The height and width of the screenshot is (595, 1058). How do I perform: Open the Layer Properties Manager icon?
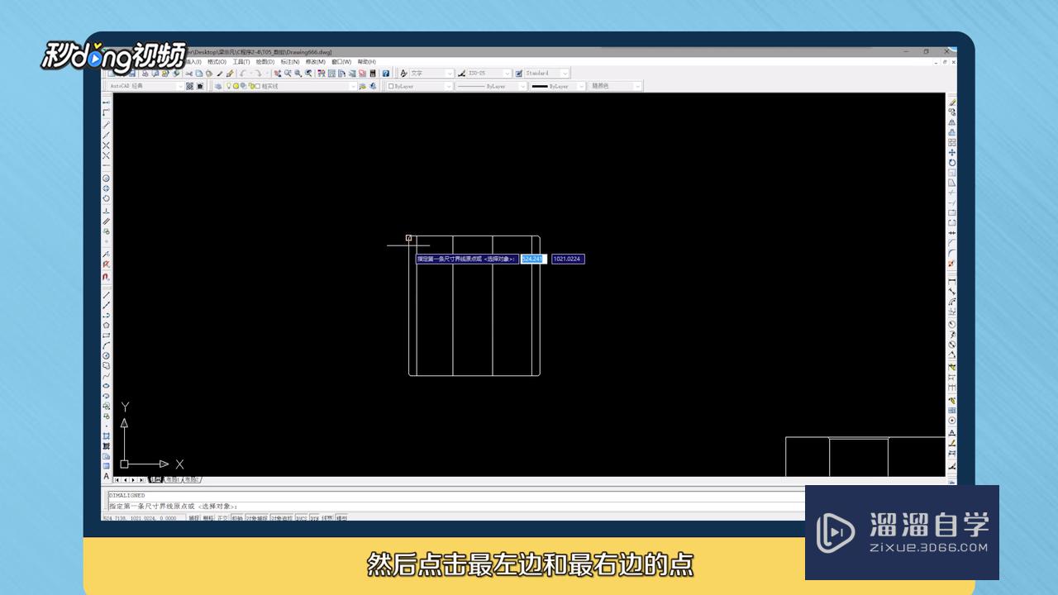pyautogui.click(x=217, y=86)
